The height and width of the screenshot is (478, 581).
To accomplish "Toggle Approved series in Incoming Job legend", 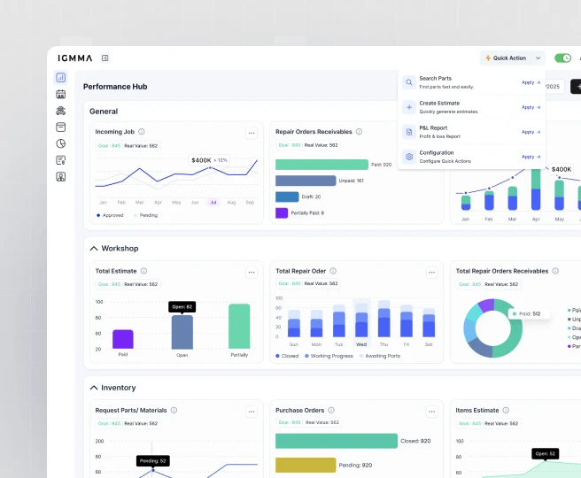I will coord(110,215).
